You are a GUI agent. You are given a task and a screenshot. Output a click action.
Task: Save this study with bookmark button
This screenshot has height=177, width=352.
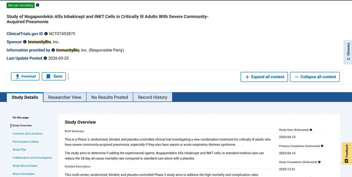pyautogui.click(x=54, y=76)
